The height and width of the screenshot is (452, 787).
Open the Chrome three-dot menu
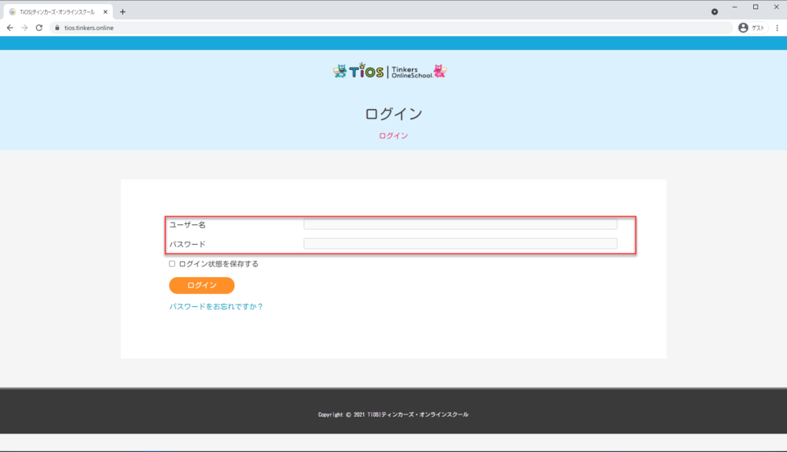click(777, 28)
